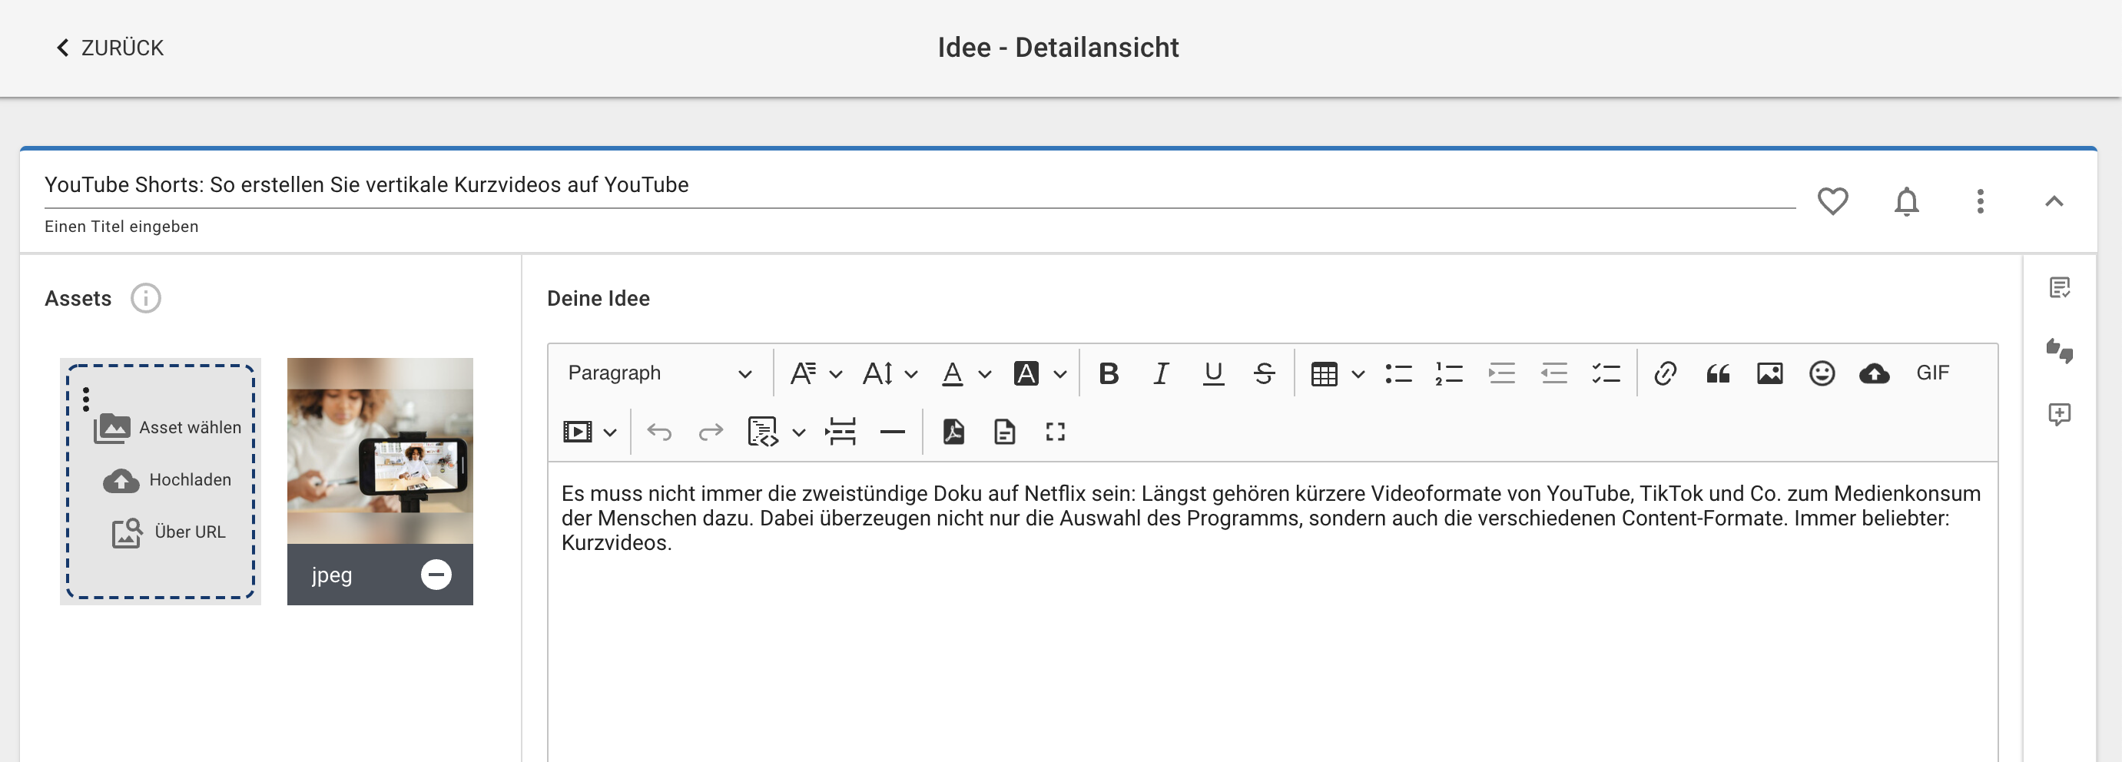The image size is (2122, 762).
Task: Insert an image into the editor
Action: (x=1769, y=373)
